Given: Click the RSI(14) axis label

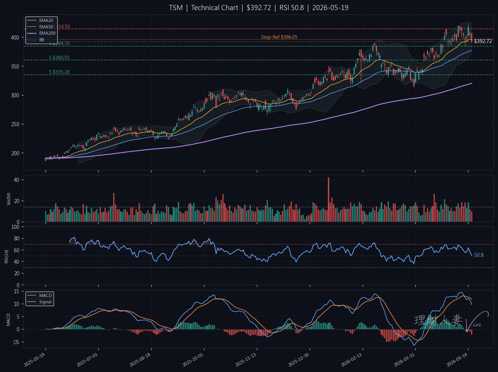Looking at the screenshot, I should [x=6, y=256].
